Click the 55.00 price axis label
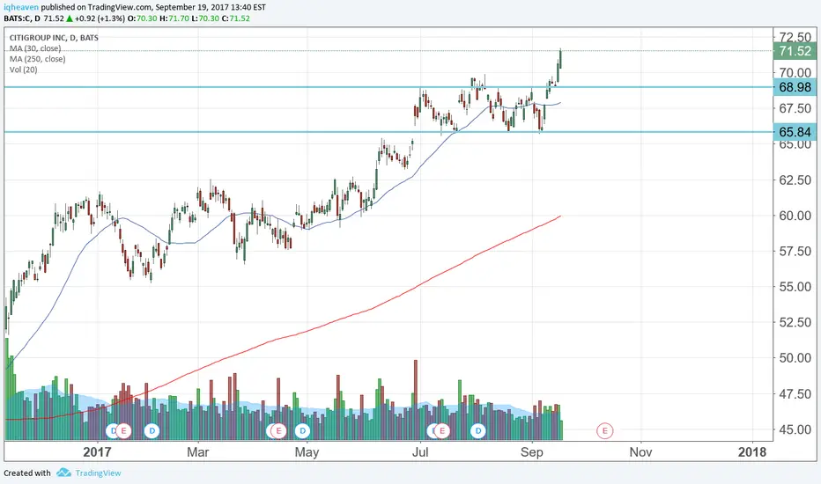 pos(795,287)
